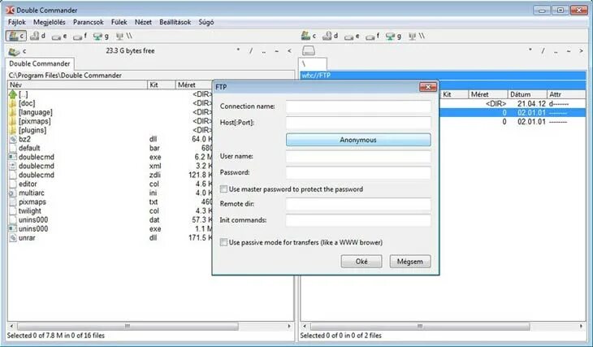The image size is (593, 347).
Task: Select drive f in right panel drive bar
Action: (x=373, y=36)
